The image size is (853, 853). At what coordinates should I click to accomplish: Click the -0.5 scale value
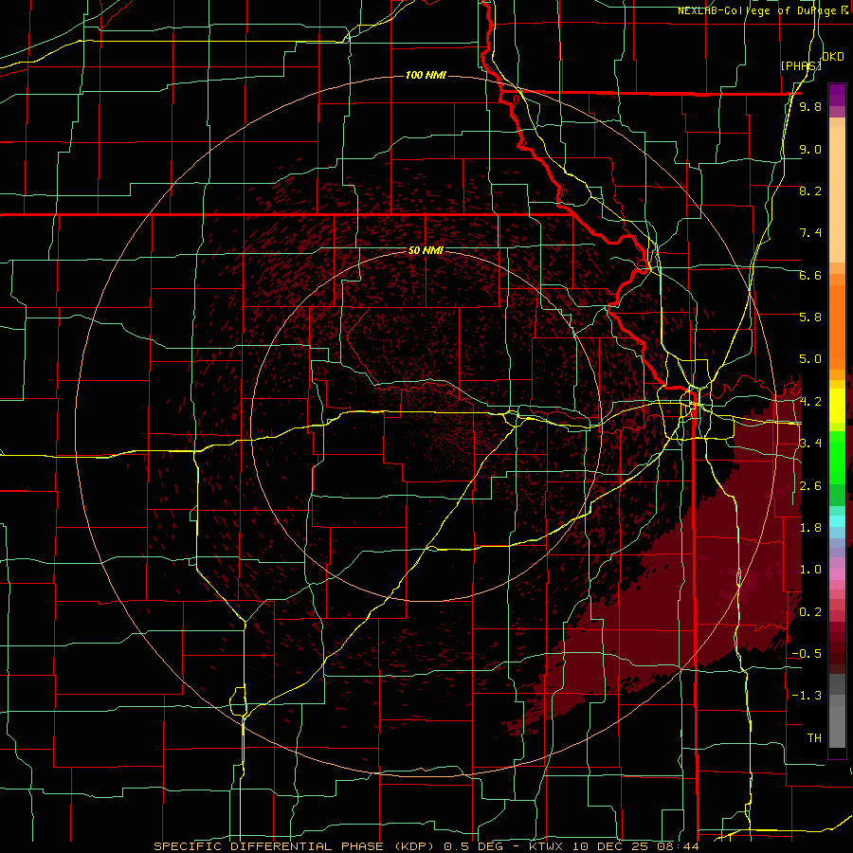pos(807,654)
